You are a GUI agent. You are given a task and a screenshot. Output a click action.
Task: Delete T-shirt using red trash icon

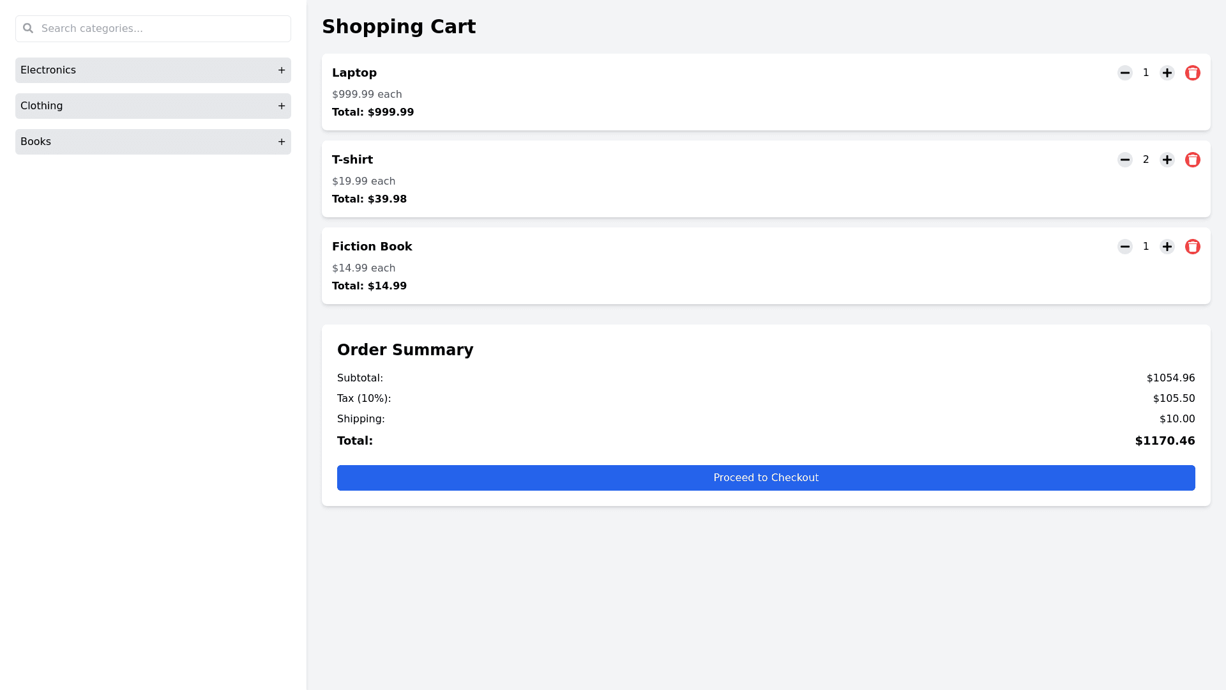1192,160
